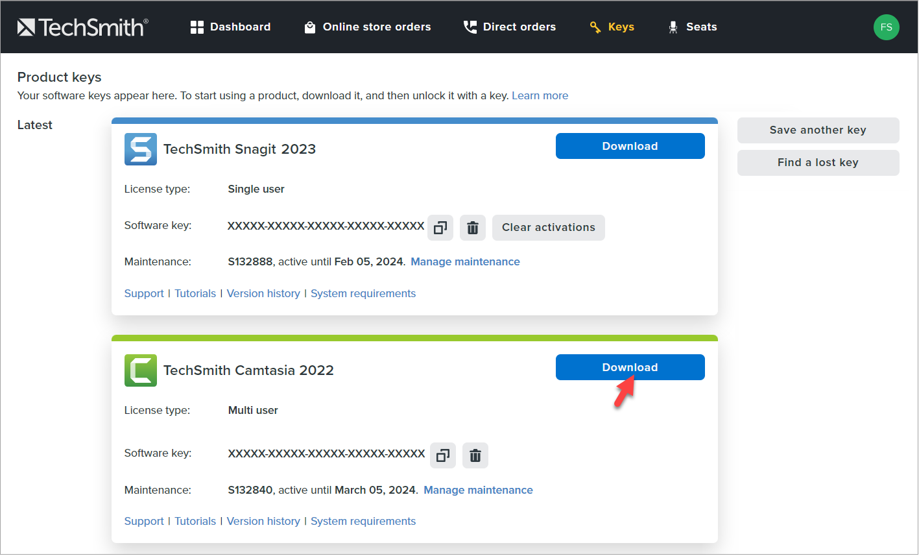Delete the Camtasia 2022 key with trash icon
919x556 pixels.
click(475, 455)
